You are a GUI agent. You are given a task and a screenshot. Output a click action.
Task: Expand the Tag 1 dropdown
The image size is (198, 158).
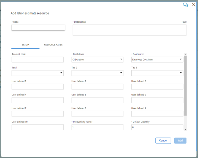(x=38, y=73)
